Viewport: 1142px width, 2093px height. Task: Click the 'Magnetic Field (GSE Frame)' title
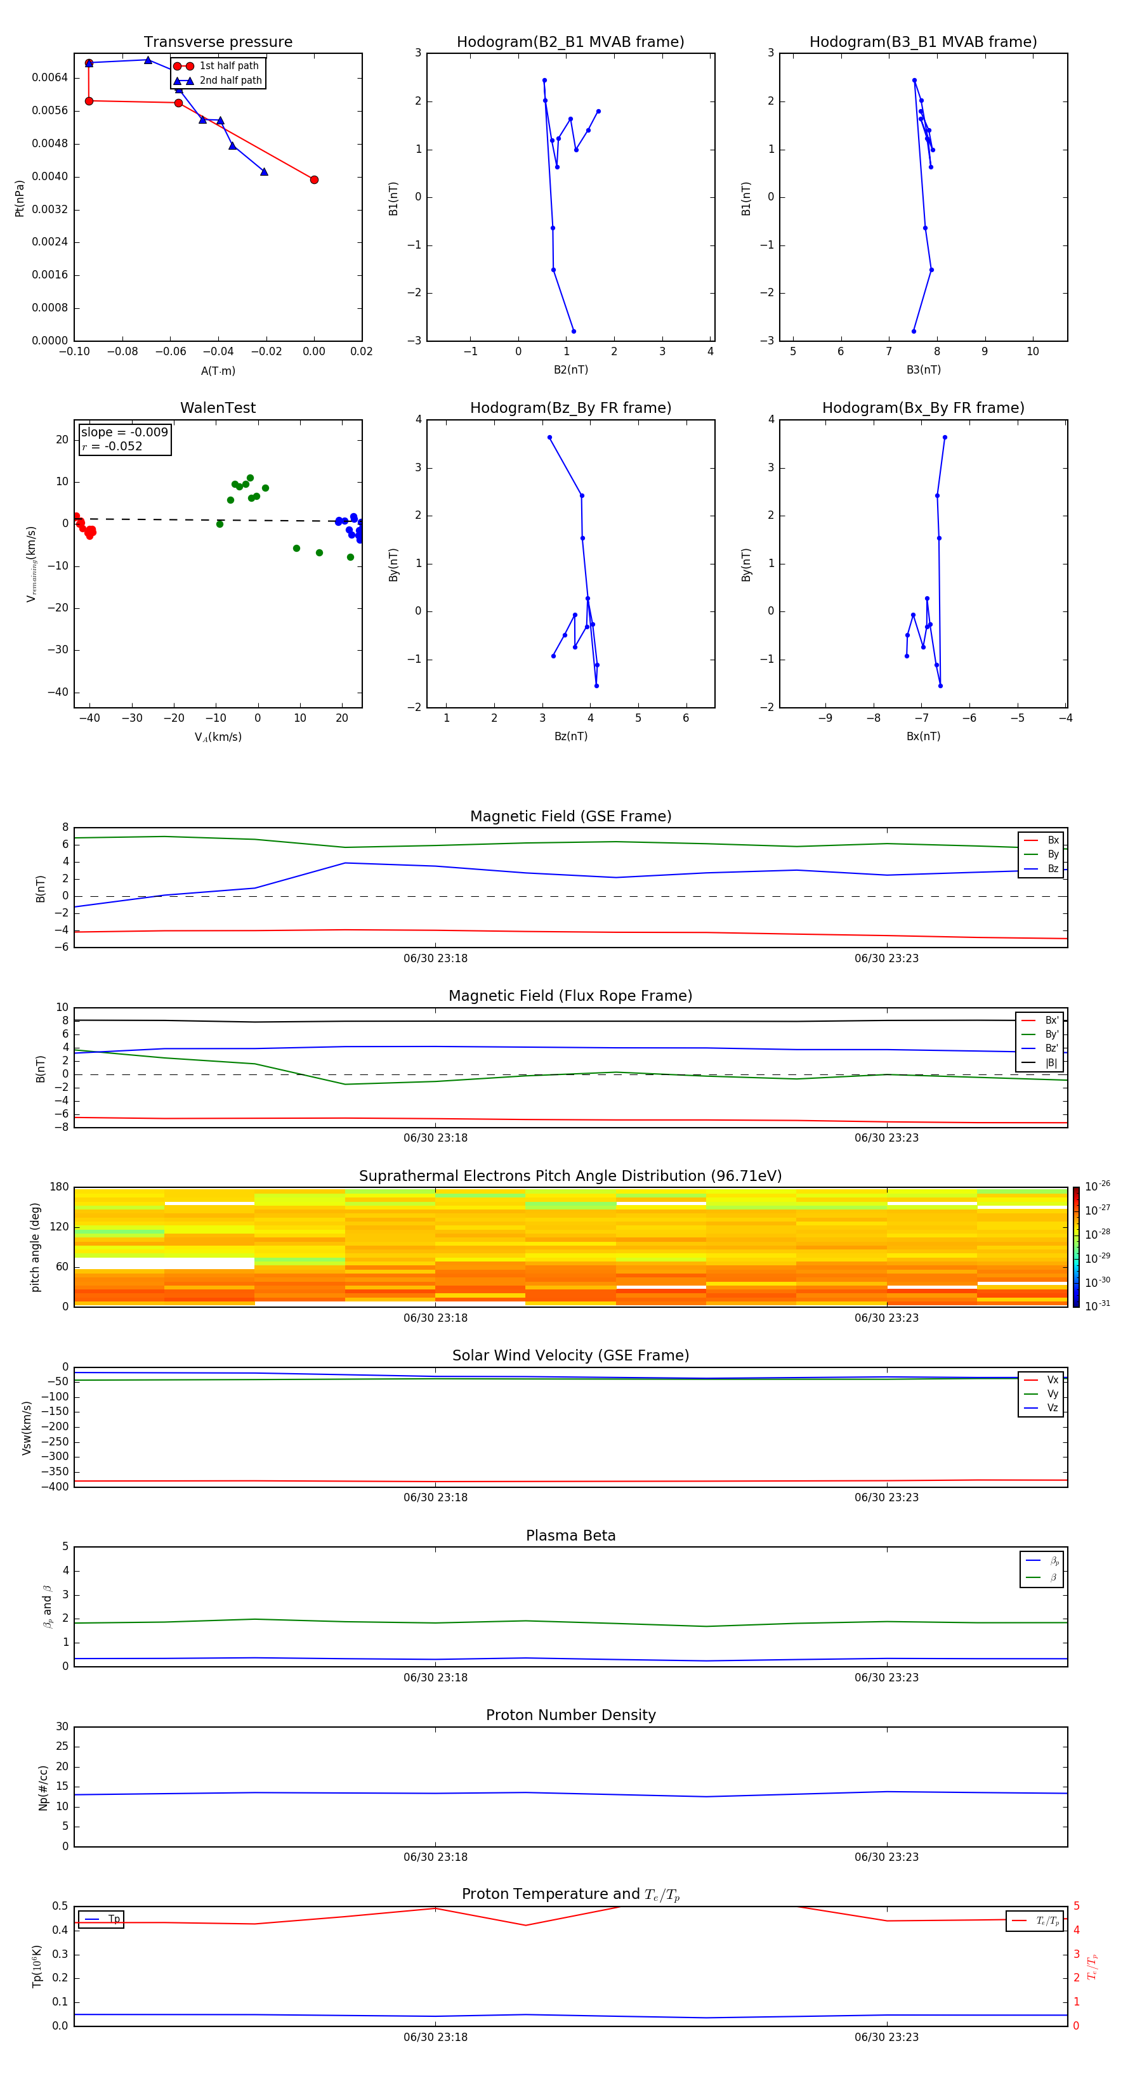pyautogui.click(x=570, y=816)
